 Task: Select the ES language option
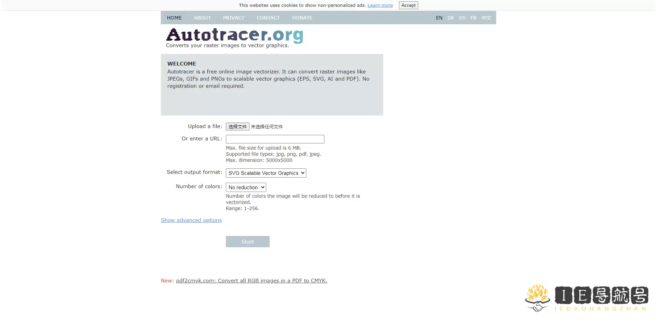point(462,17)
